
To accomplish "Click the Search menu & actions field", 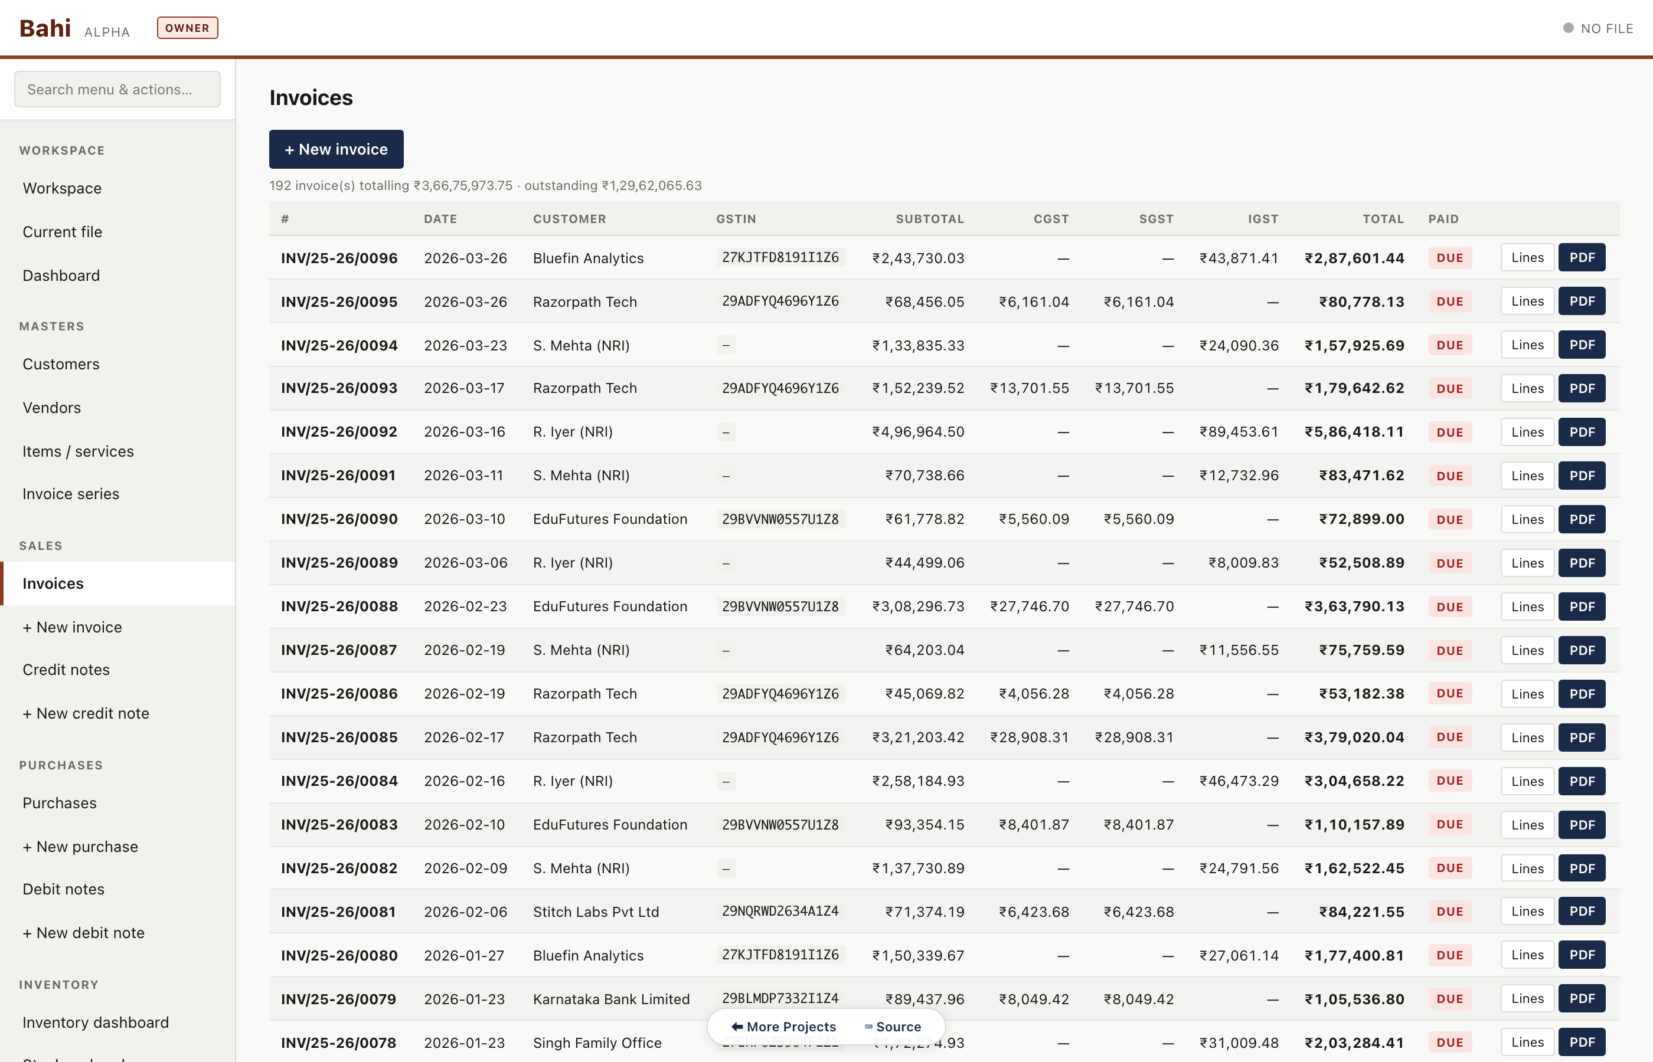I will 116,88.
